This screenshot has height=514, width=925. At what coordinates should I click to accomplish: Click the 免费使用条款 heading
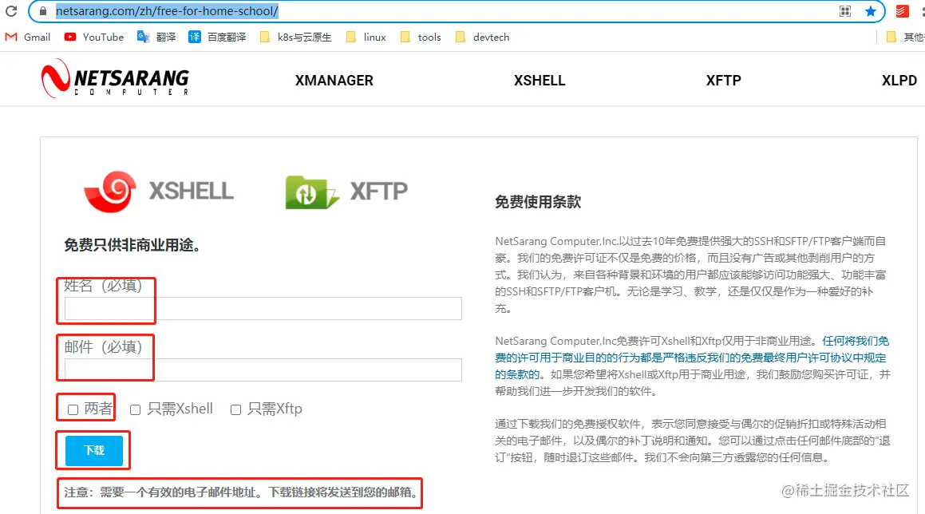coord(538,202)
